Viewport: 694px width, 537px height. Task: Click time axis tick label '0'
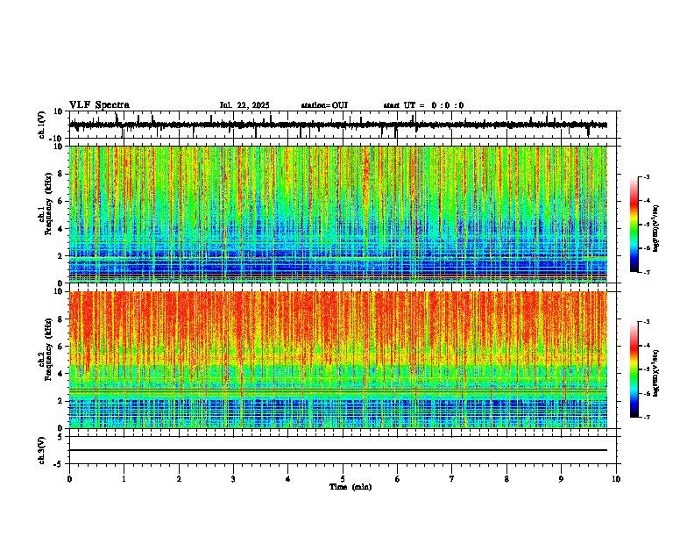click(x=69, y=479)
